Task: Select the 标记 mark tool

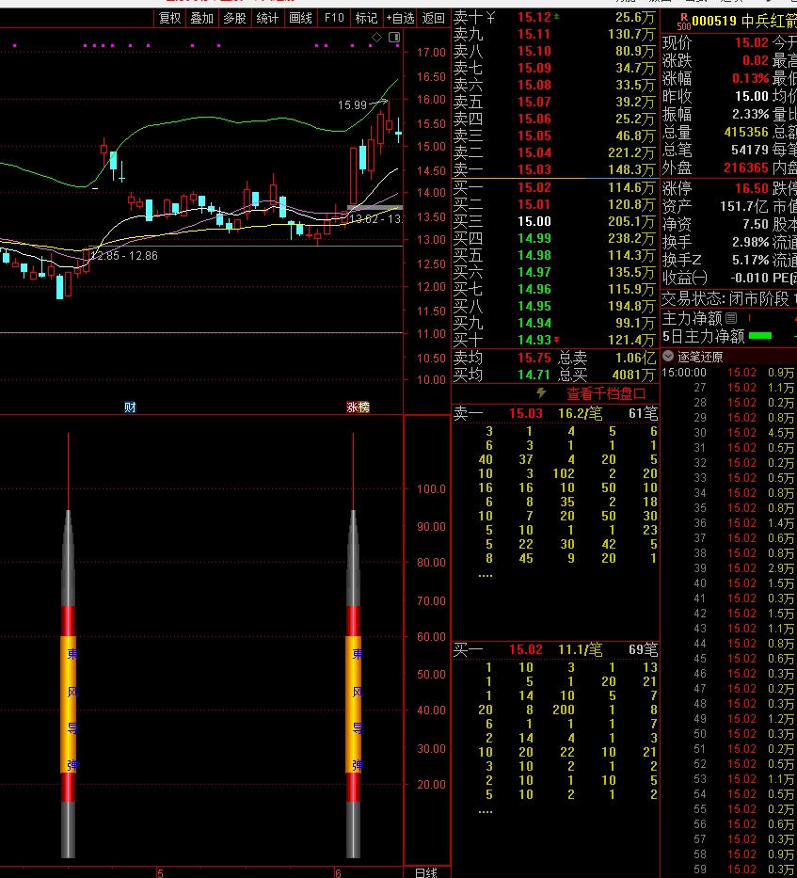Action: 366,19
